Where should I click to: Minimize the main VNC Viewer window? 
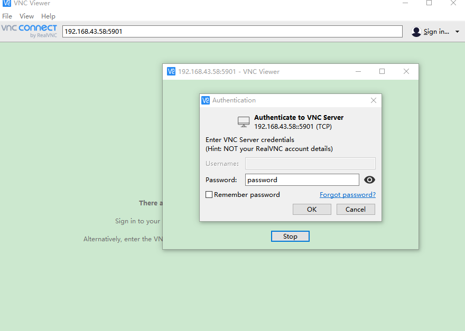click(405, 3)
